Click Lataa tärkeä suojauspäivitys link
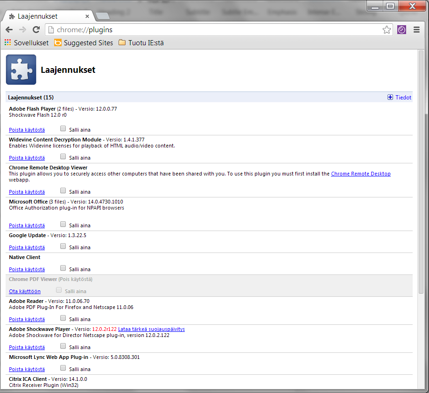This screenshot has height=393, width=429. 151,329
